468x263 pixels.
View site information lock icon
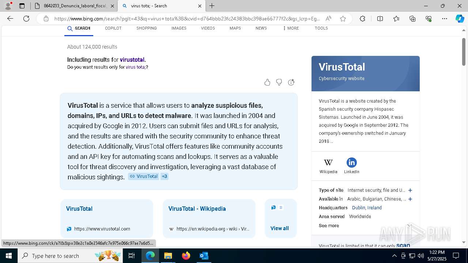click(46, 19)
